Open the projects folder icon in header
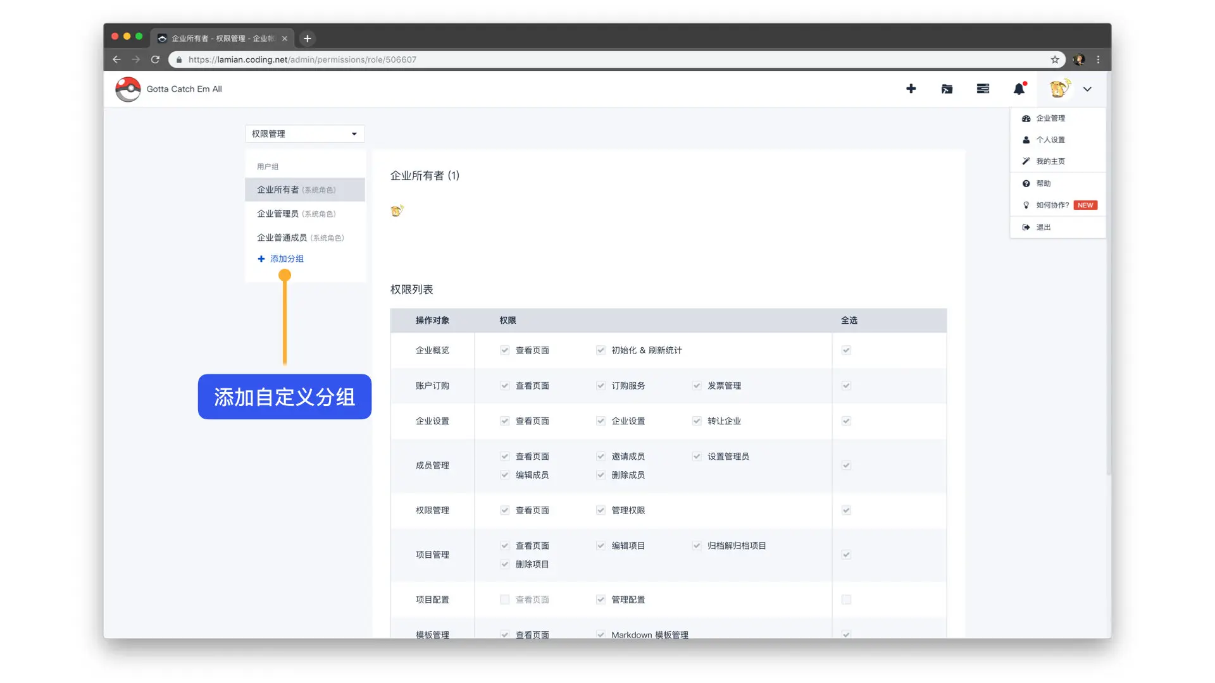Viewport: 1215px width, 683px height. (x=947, y=89)
